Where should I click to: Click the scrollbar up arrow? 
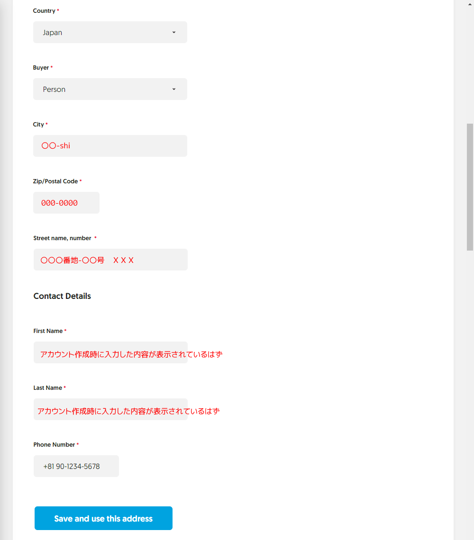tap(470, 4)
